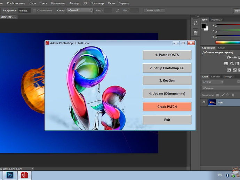The width and height of the screenshot is (240, 180).
Task: Open Bluetooth icon in system tray
Action: [x=227, y=175]
